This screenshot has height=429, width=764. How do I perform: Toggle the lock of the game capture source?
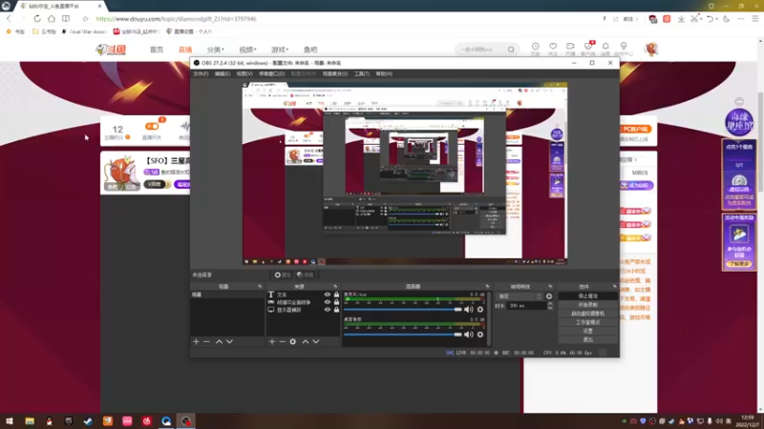[336, 302]
